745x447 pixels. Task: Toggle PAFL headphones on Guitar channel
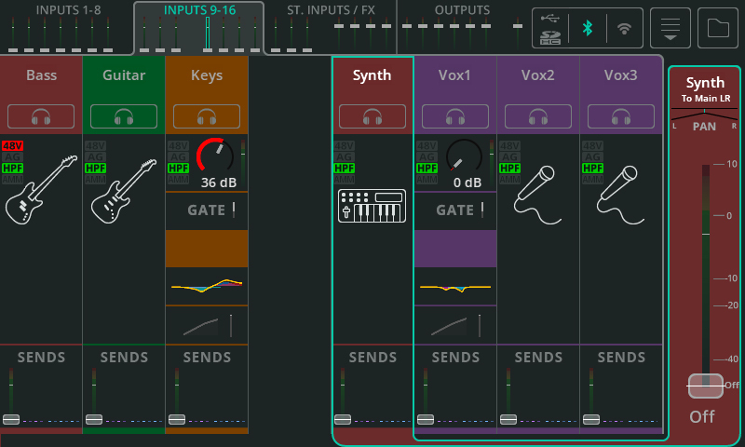point(124,116)
